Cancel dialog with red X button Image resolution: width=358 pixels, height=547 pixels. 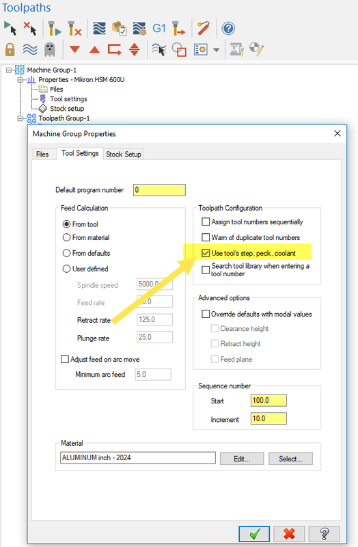coord(289,534)
